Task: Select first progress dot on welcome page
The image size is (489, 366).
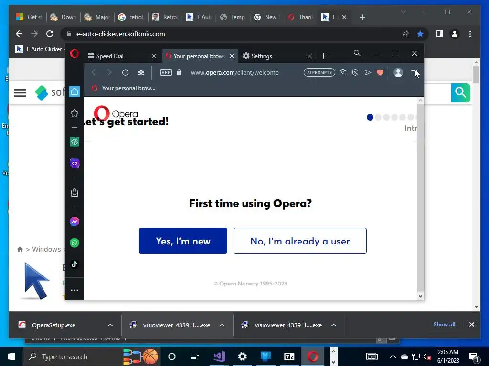Action: (x=370, y=117)
